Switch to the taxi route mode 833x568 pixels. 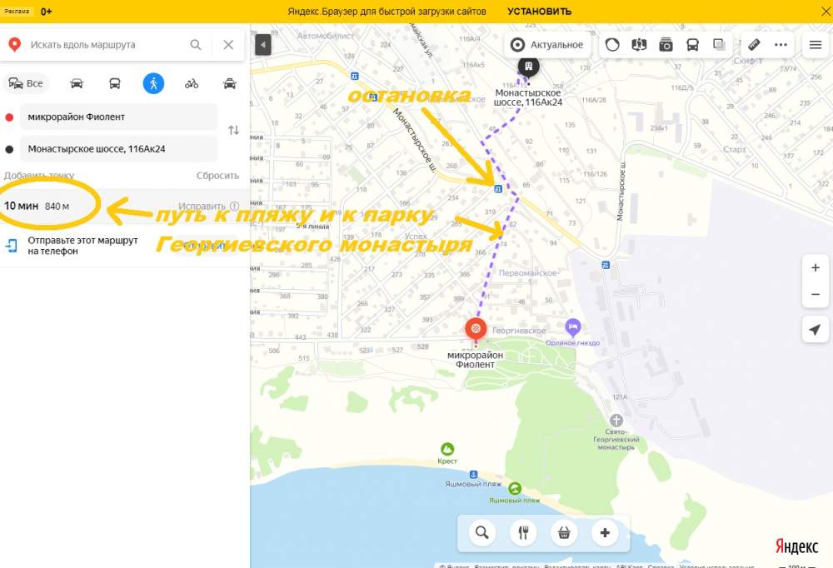click(230, 83)
